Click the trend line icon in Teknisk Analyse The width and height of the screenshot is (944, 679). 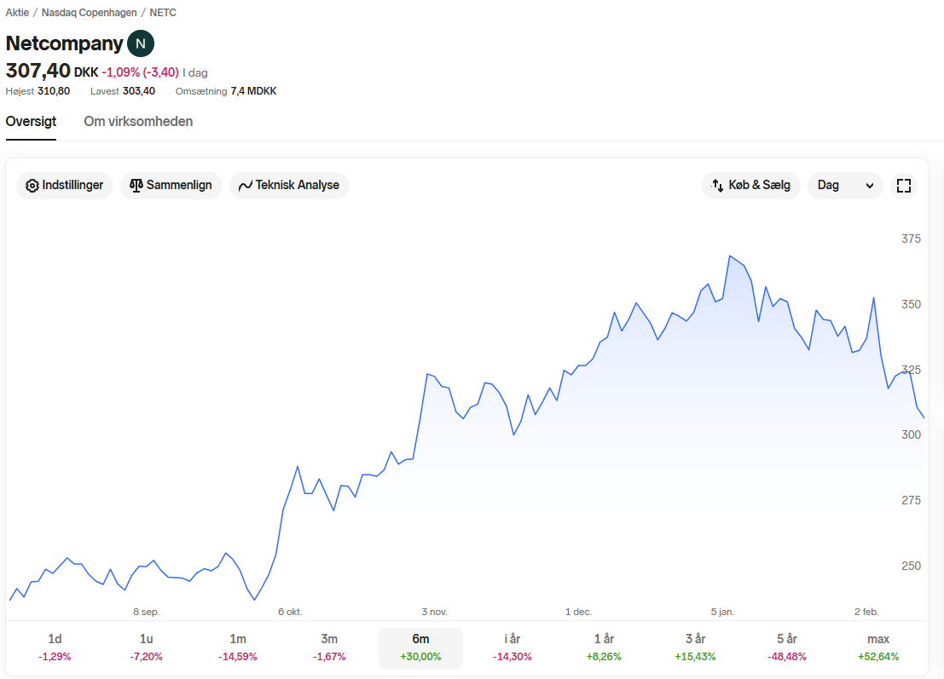[x=245, y=186]
